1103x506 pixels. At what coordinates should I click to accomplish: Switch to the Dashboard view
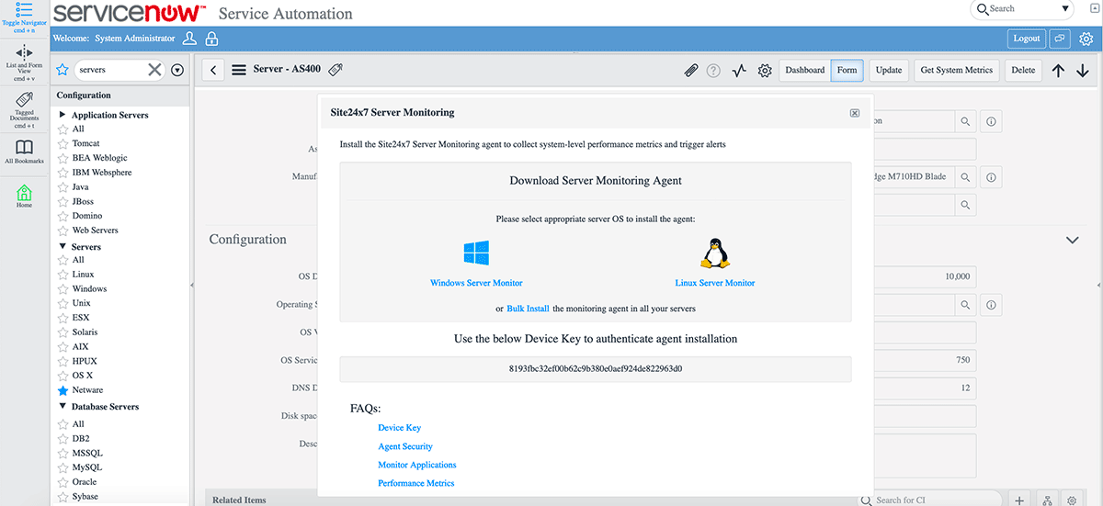[805, 70]
